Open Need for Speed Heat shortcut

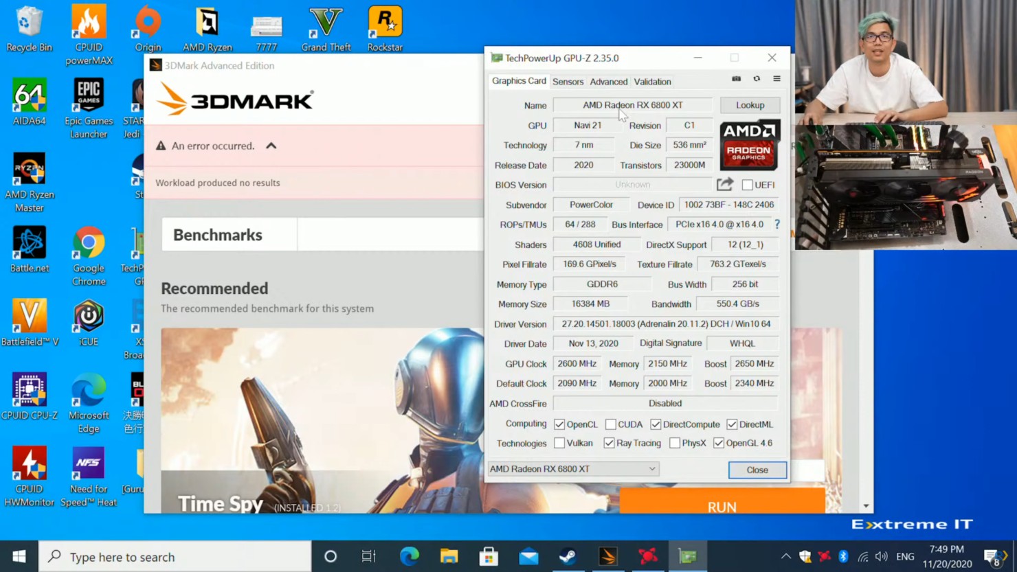click(89, 477)
